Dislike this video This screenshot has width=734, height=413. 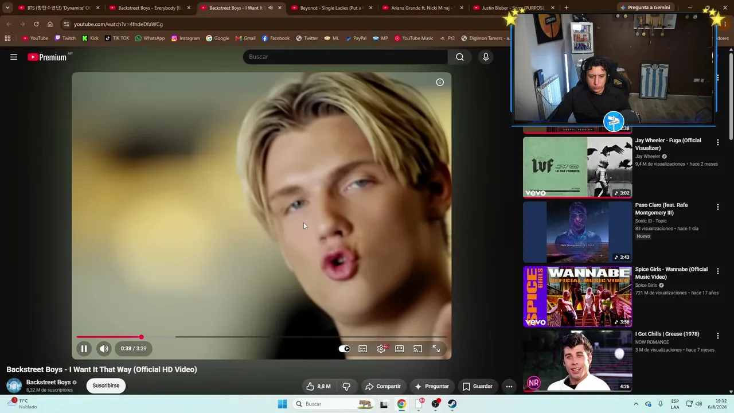[x=346, y=386]
